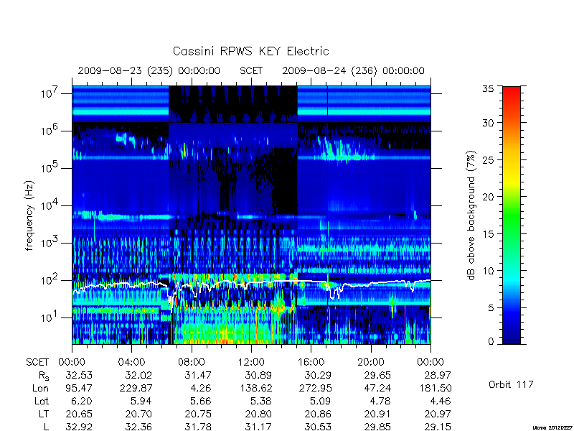This screenshot has height=431, width=574.
Task: Click the colorbar tick value 5
Action: pyautogui.click(x=491, y=308)
